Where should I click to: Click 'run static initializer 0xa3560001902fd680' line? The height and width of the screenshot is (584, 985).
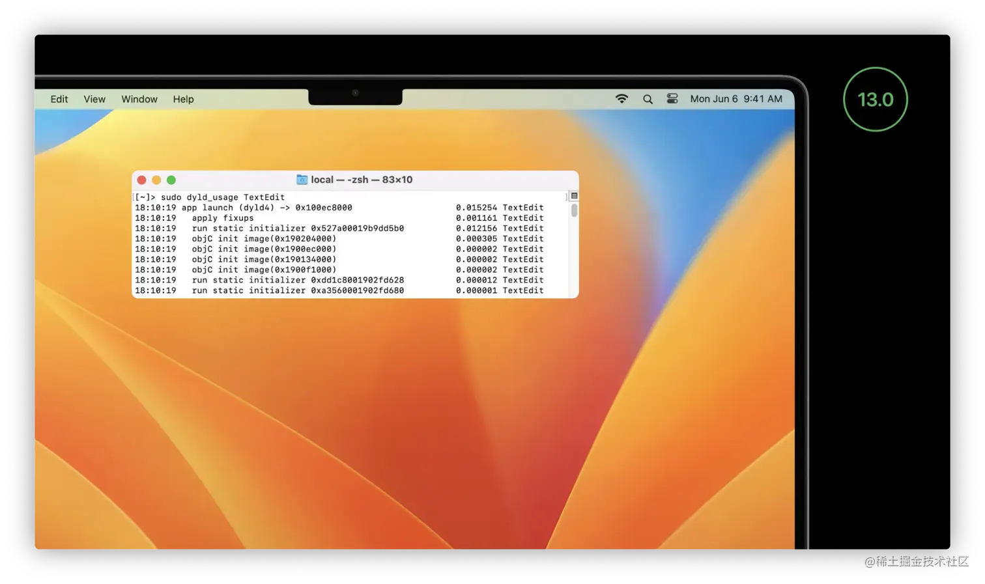tap(339, 291)
